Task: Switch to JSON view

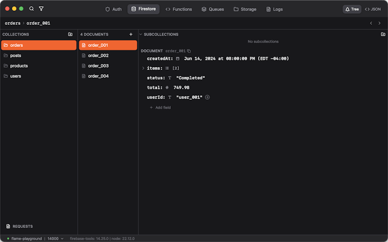Action: (372, 9)
